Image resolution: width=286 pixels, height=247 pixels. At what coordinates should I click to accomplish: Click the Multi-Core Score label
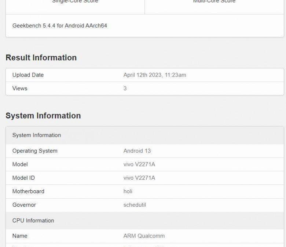pyautogui.click(x=214, y=1)
